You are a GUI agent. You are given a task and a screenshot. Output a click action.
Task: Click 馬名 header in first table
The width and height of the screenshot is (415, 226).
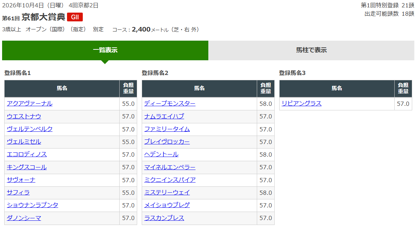(x=62, y=88)
